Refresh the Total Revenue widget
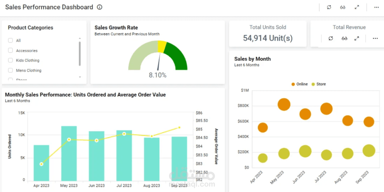 331,38
